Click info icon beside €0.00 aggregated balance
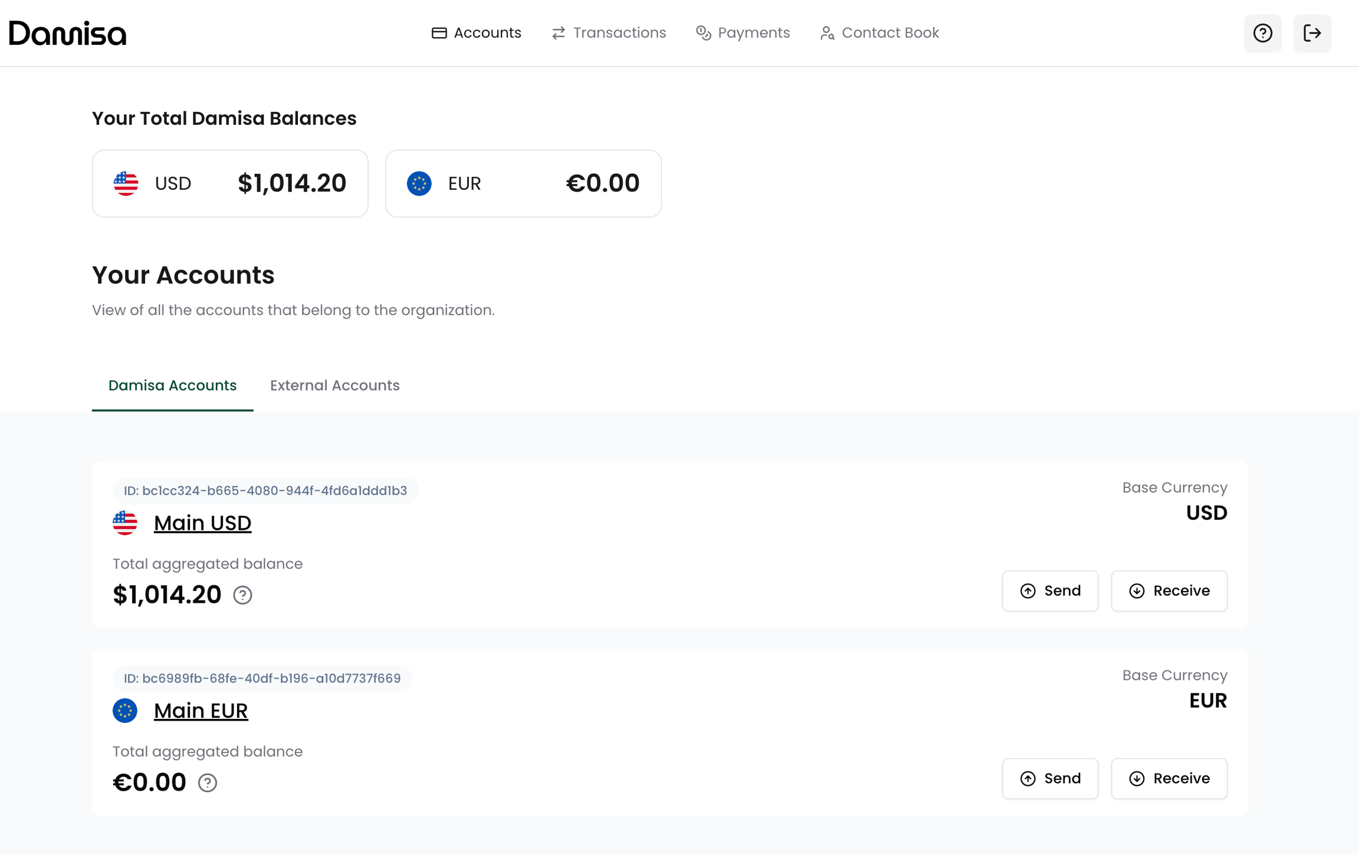1359x855 pixels. tap(208, 783)
